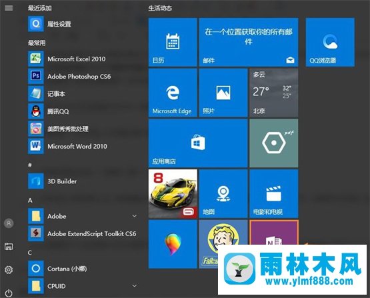Launch Microsoft Word 2010
The width and height of the screenshot is (370, 298).
[x=83, y=146]
